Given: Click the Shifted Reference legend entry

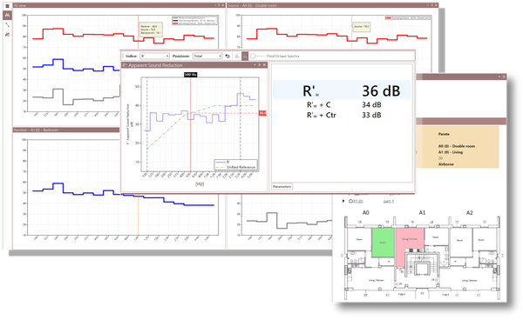Looking at the screenshot, I should coord(236,167).
